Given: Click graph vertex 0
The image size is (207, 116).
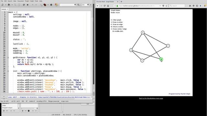Looking at the screenshot, I should click(143, 33).
